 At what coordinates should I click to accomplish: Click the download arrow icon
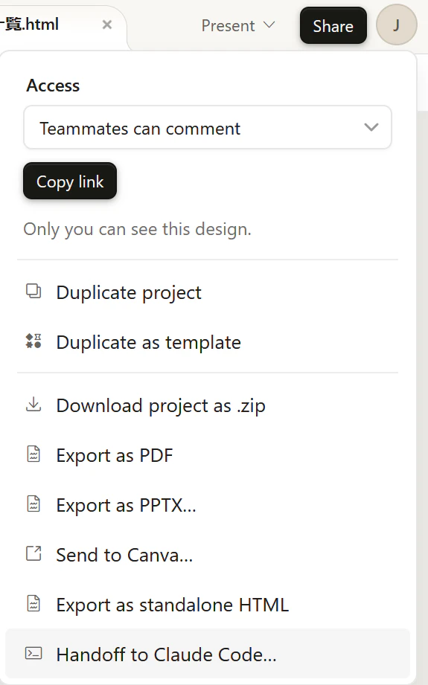coord(33,405)
